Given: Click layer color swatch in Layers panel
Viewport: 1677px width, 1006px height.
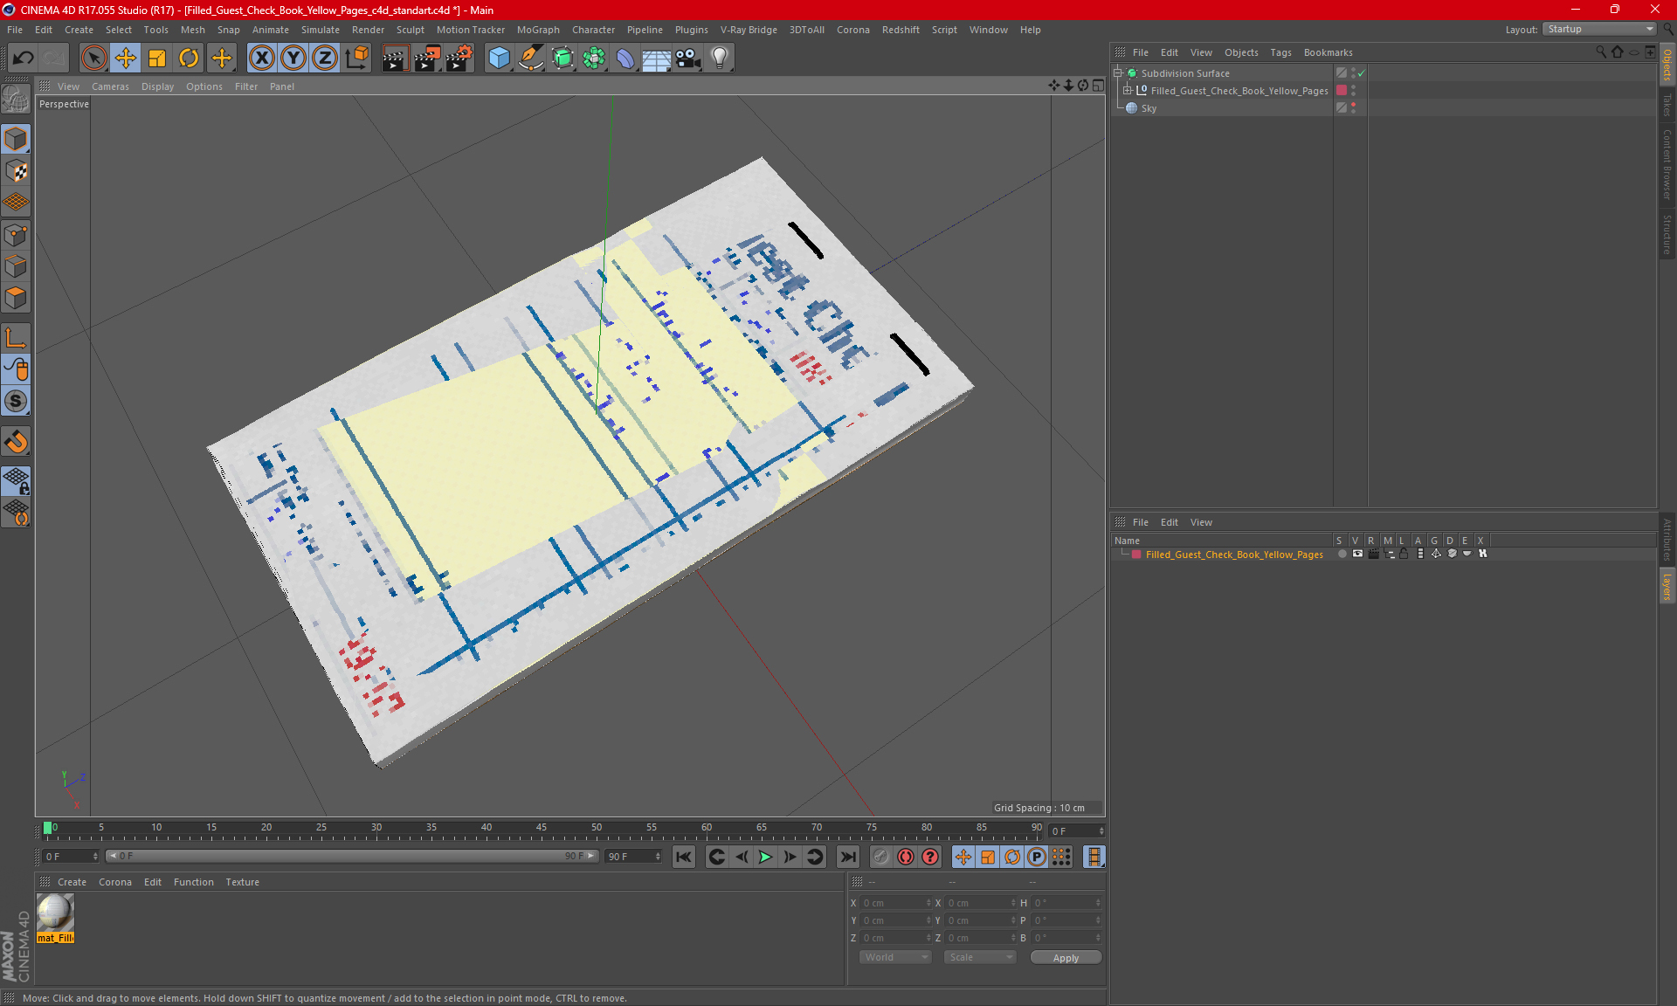Looking at the screenshot, I should coord(1136,555).
